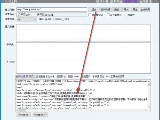Click the result pane's down scroll arrow

point(149,107)
